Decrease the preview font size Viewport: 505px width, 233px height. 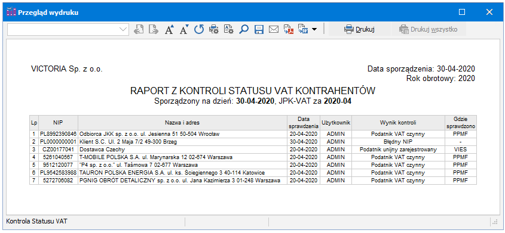click(184, 30)
